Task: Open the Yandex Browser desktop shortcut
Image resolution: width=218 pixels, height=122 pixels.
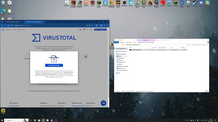Action: pyautogui.click(x=10, y=3)
